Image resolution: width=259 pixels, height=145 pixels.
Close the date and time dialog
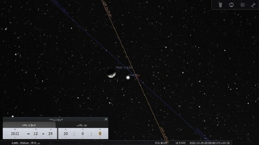tap(106, 119)
